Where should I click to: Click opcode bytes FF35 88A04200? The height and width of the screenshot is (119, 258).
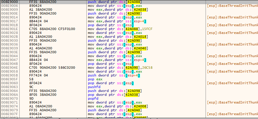[43, 2]
